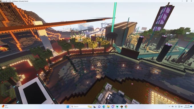The height and width of the screenshot is (109, 194).
Task: Open the blue notification icon in tray
Action: (191, 106)
